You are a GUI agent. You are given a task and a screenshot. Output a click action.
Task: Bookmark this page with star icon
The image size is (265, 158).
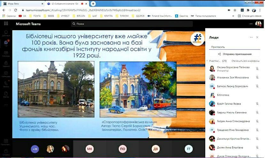pyautogui.click(x=235, y=10)
